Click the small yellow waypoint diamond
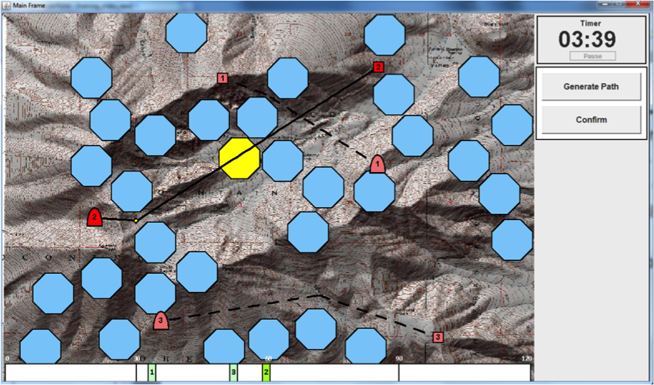654x385 pixels. [136, 220]
